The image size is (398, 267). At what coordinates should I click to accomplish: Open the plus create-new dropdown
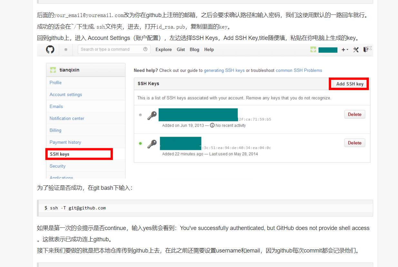point(345,50)
